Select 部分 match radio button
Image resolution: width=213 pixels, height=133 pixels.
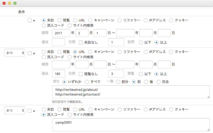[x=118, y=82]
